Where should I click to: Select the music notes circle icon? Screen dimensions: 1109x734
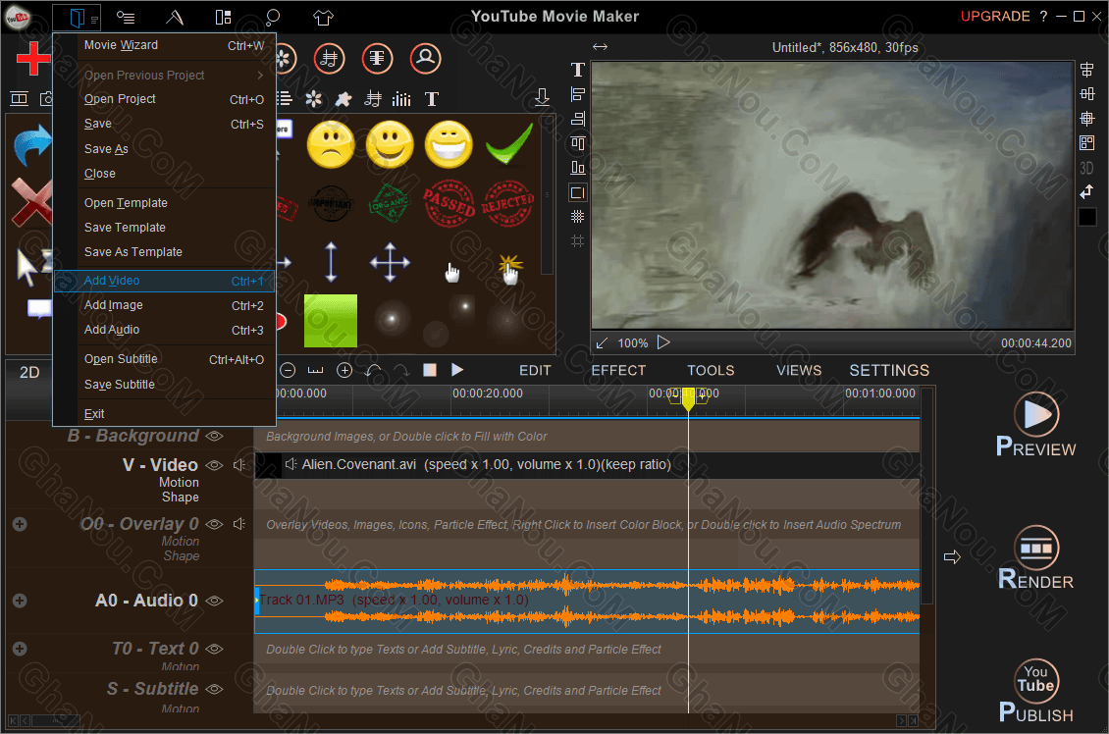(x=329, y=58)
